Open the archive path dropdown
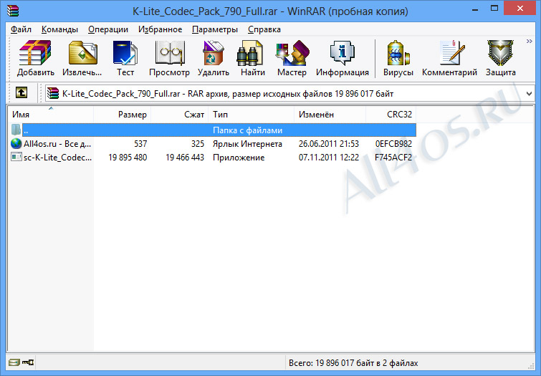Screen dimensions: 541x376 pyautogui.click(x=529, y=94)
